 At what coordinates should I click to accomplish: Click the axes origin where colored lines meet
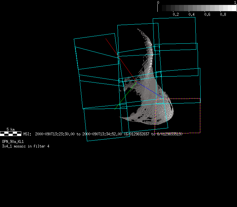click(x=136, y=81)
